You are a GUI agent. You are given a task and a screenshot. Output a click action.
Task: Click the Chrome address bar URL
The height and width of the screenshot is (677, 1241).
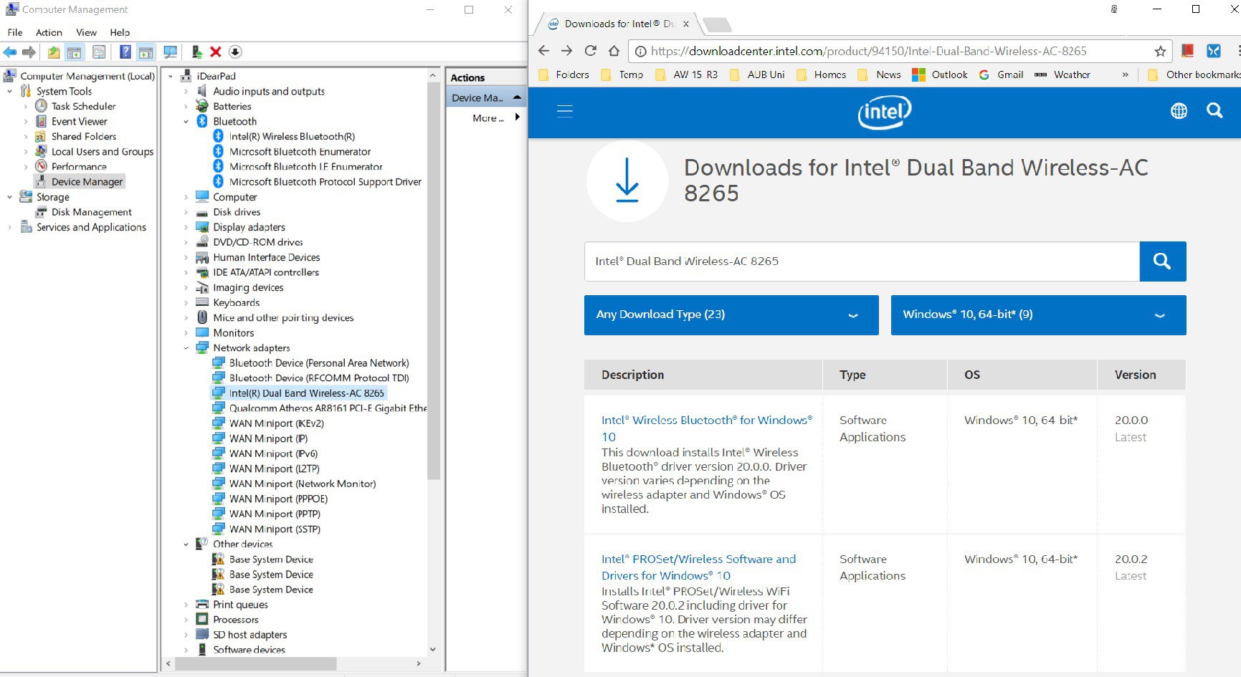pos(868,51)
